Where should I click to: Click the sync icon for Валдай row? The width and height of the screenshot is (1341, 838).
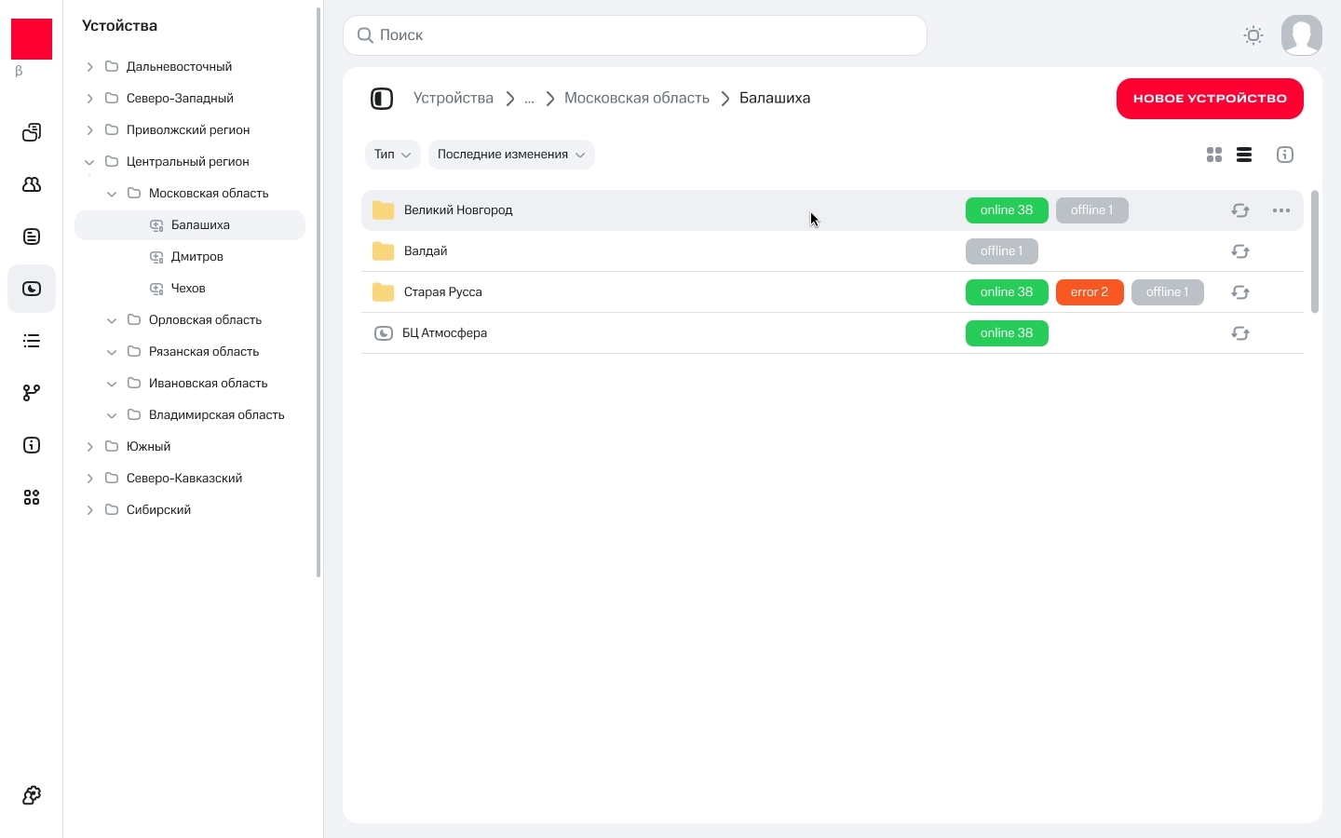click(1240, 251)
